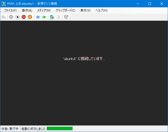Open the ヘルプ(H) menu
168x132 pixels.
click(x=102, y=10)
